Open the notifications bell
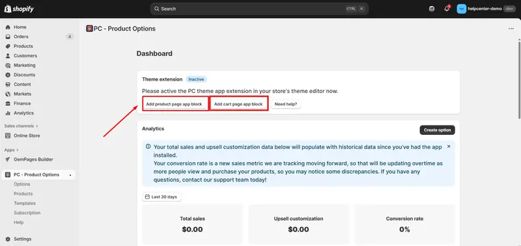This screenshot has width=521, height=246. click(x=447, y=9)
